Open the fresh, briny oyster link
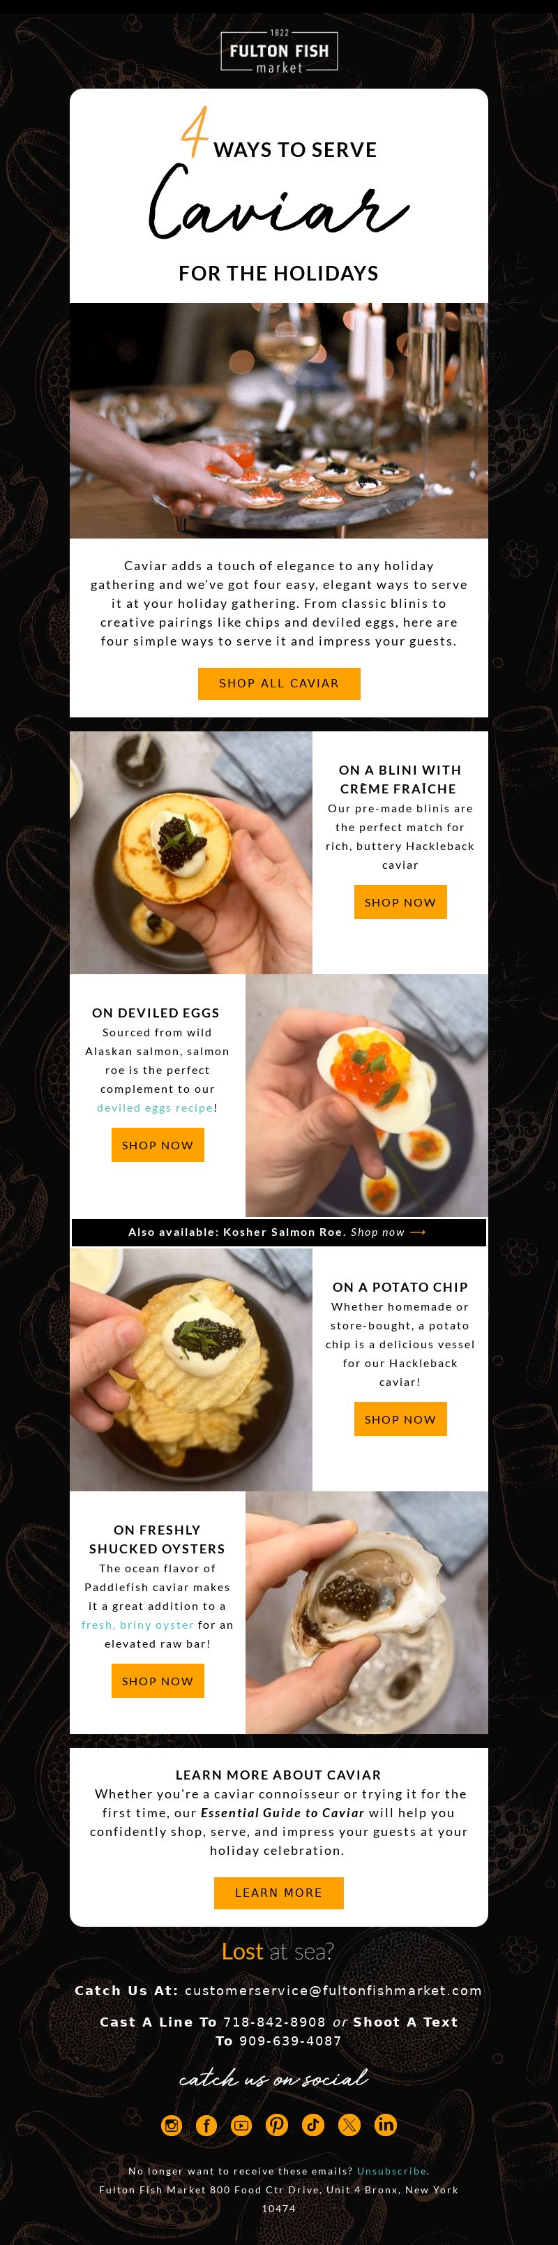Screen dimensions: 558x2245 [x=137, y=1625]
